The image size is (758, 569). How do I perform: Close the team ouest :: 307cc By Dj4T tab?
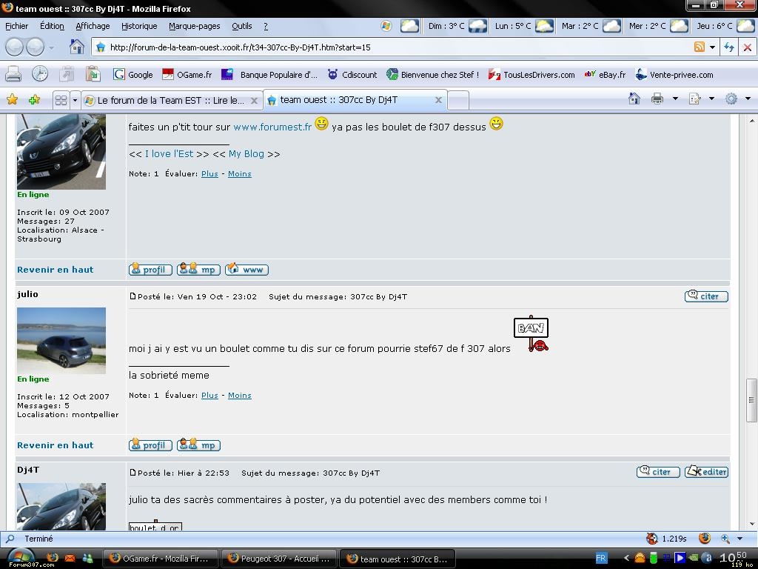[438, 100]
